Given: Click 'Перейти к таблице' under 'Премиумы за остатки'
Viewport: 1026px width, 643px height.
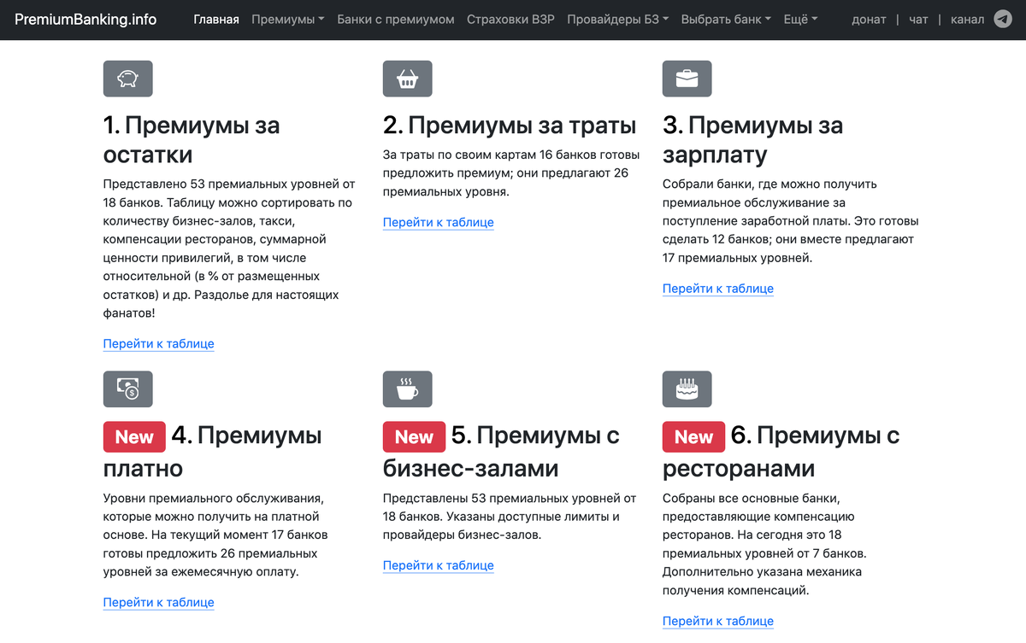Looking at the screenshot, I should [x=158, y=343].
